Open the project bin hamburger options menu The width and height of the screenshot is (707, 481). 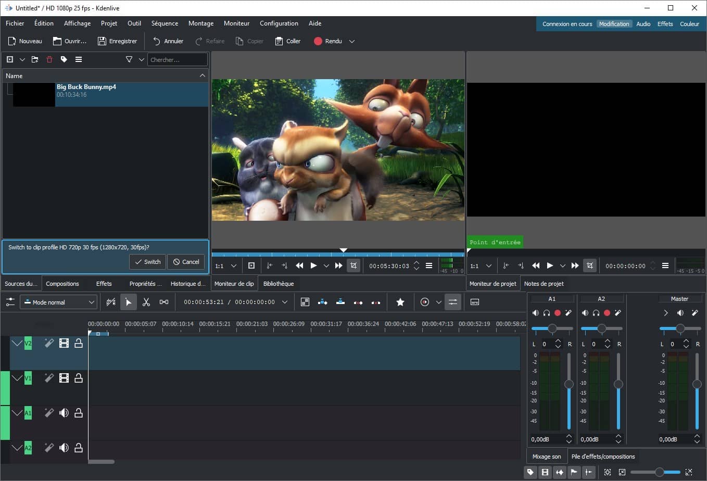79,59
